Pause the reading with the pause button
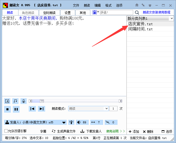Image resolution: width=176 pixels, height=143 pixels. pos(16,109)
